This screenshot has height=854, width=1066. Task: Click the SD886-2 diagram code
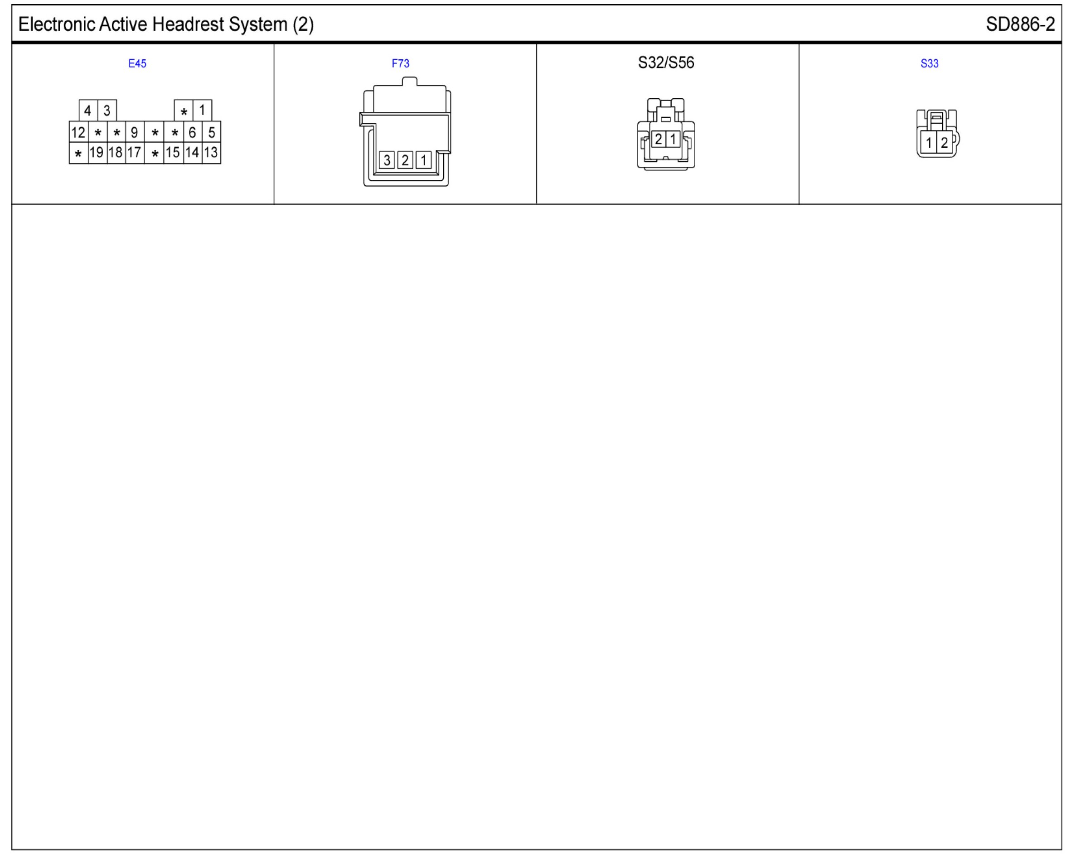[1020, 24]
